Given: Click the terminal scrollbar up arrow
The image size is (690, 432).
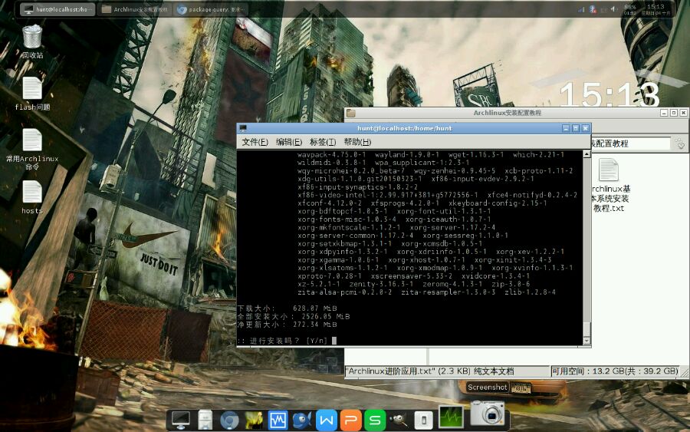Looking at the screenshot, I should pos(586,154).
